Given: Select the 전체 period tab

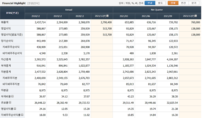Looking at the screenshot, I should (173, 3).
